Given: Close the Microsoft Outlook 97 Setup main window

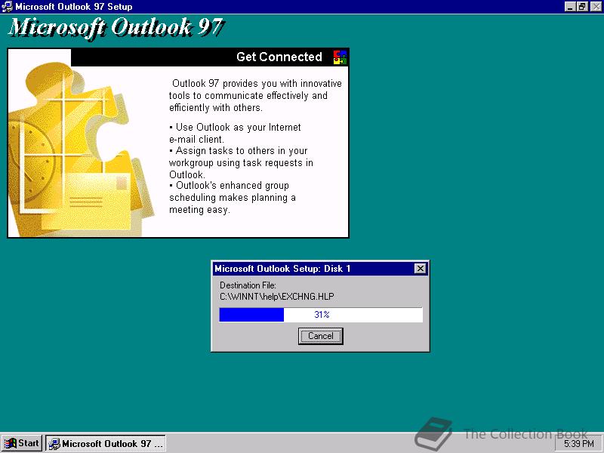Looking at the screenshot, I should pos(596,7).
